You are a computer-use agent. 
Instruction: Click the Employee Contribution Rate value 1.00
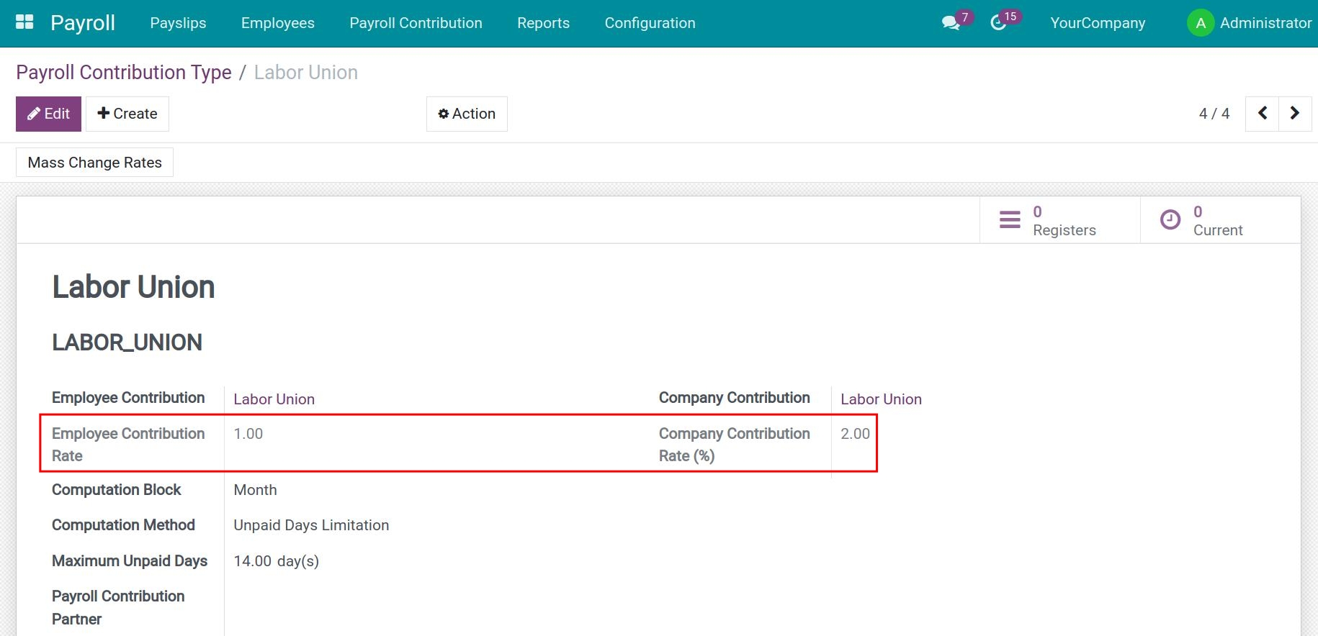248,434
